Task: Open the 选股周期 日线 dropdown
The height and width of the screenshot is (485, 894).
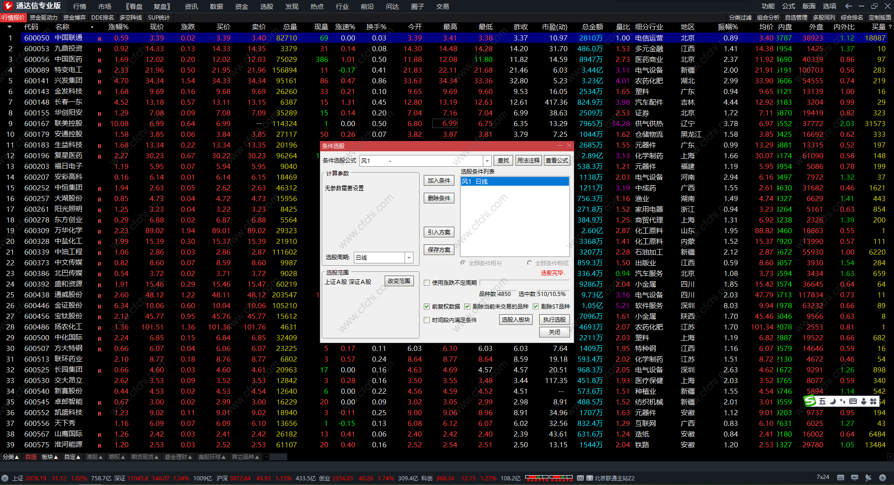Action: [409, 257]
